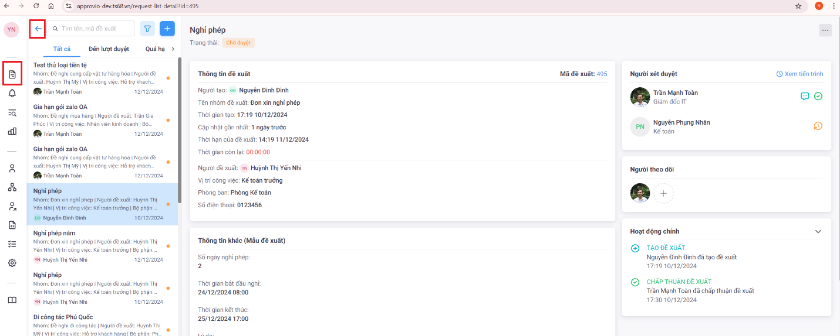Open the bar chart reports icon
840x336 pixels.
[12, 131]
